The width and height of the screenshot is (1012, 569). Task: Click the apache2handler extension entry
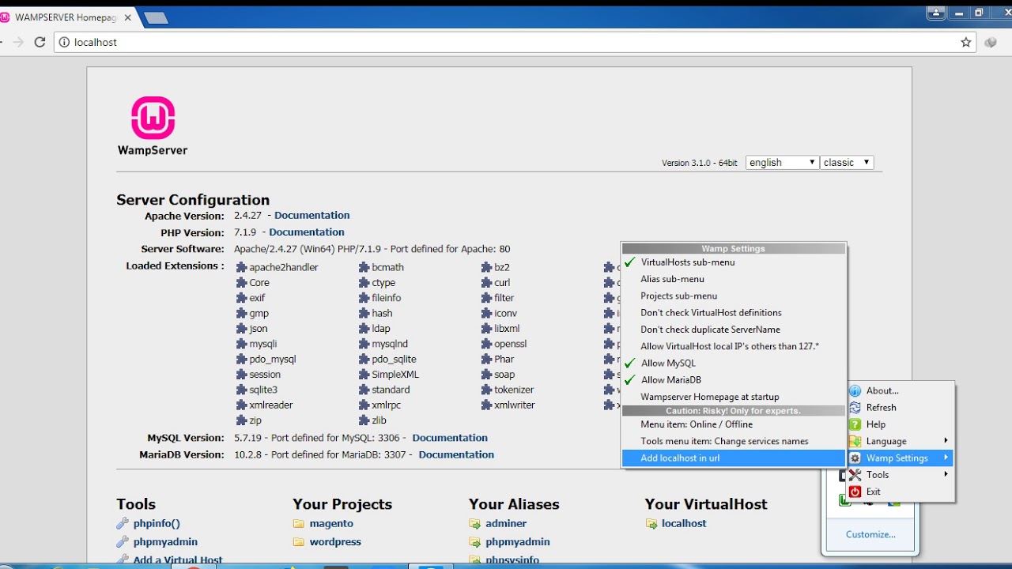click(x=278, y=267)
